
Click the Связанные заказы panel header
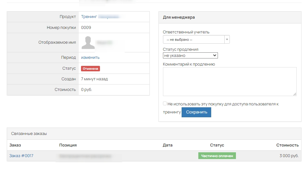coord(29,134)
